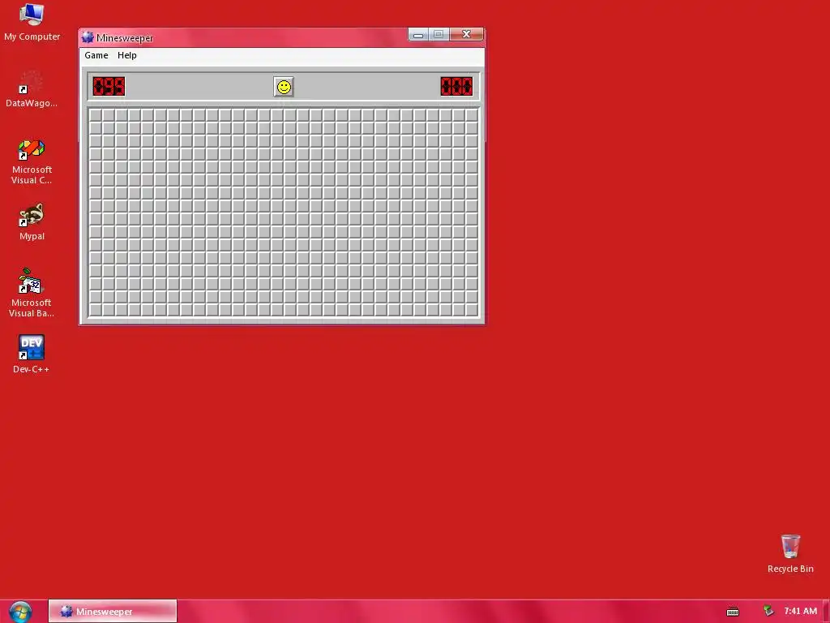The image size is (830, 623).
Task: Uncover the bottom-left corner minefield cell
Action: click(x=96, y=310)
